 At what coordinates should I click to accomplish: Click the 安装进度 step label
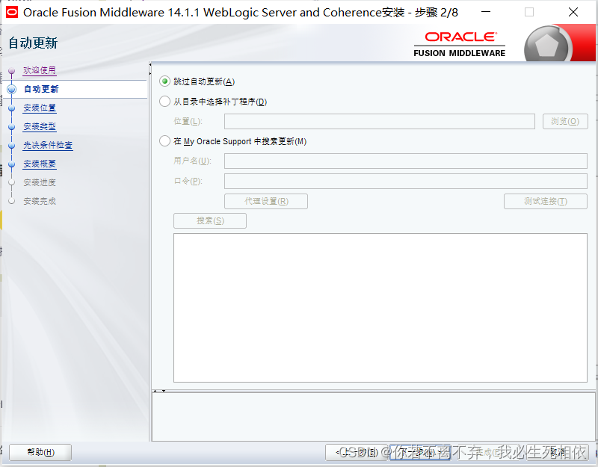[40, 182]
